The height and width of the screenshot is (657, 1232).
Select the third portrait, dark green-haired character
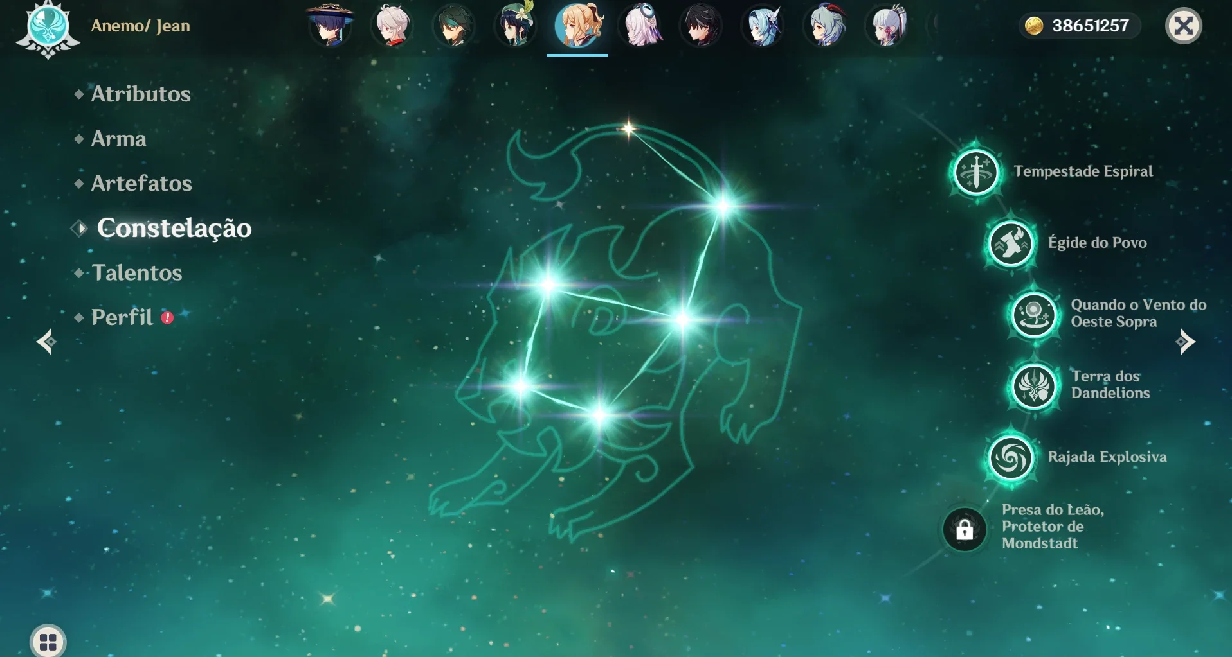click(x=453, y=25)
